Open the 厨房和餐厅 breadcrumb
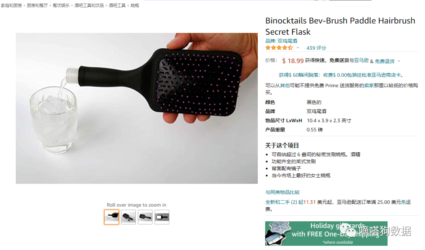The height and width of the screenshot is (250, 425). 37,6
